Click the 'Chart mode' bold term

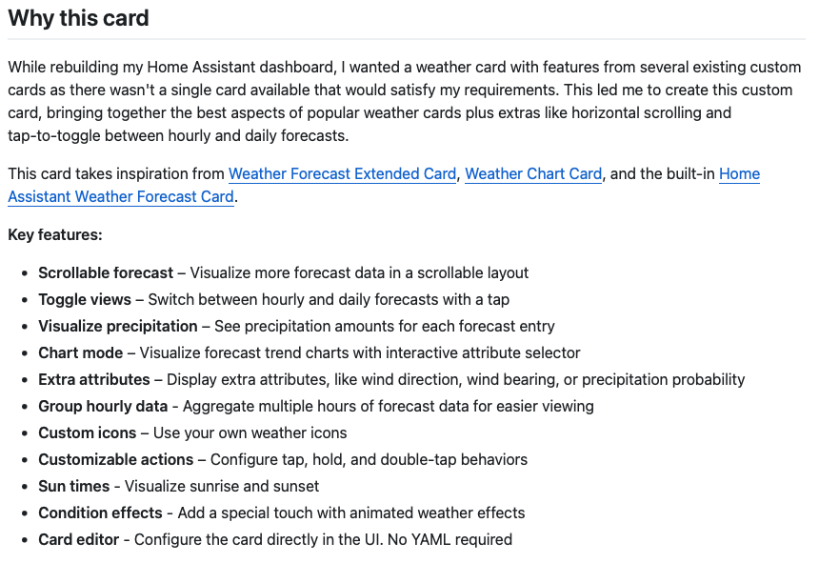click(x=80, y=353)
